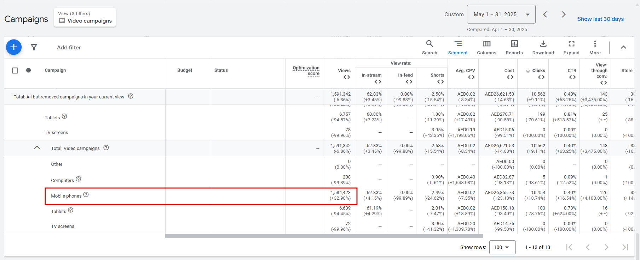640x260 pixels.
Task: Open the Segment menu
Action: 458,47
